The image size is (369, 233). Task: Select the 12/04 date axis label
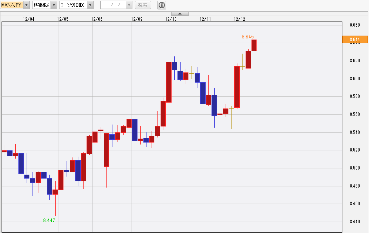click(29, 19)
